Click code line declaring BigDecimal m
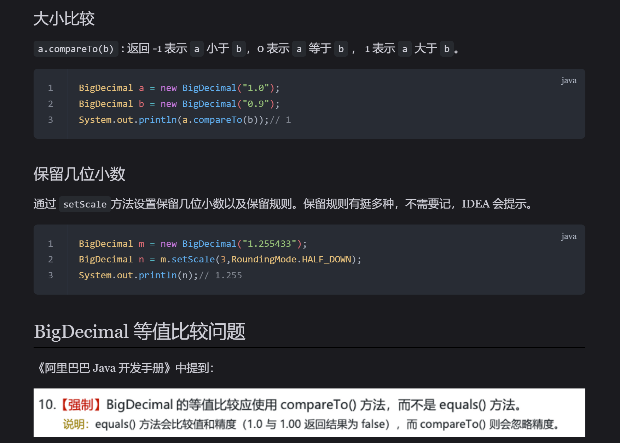 (x=193, y=244)
